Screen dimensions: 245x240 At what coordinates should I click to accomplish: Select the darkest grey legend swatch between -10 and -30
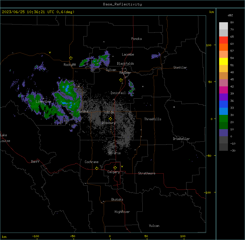223,147
